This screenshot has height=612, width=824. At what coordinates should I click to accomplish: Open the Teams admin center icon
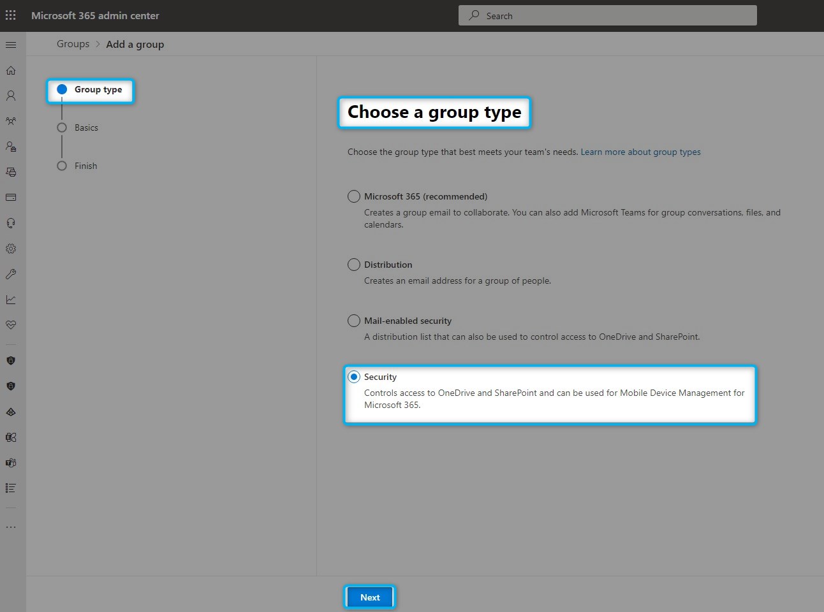click(11, 463)
